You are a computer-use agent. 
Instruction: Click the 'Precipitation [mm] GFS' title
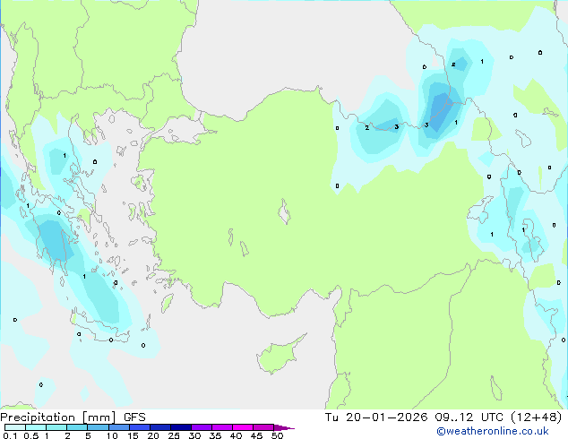point(73,417)
